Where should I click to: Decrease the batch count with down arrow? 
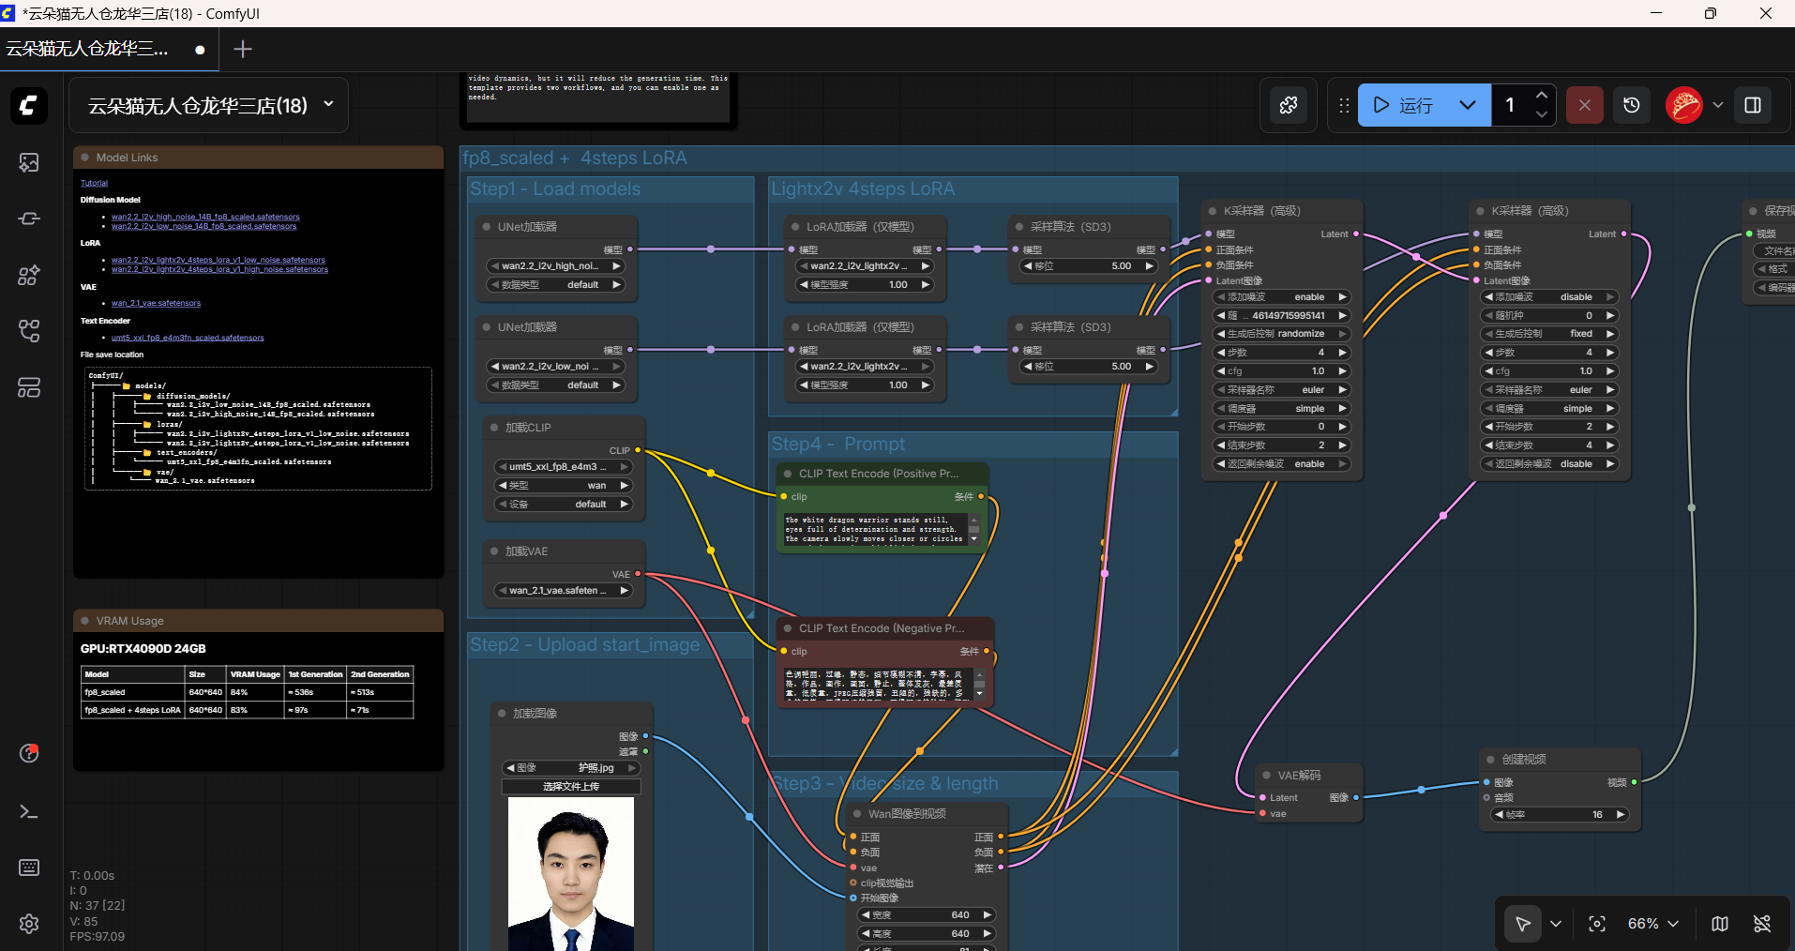1542,114
